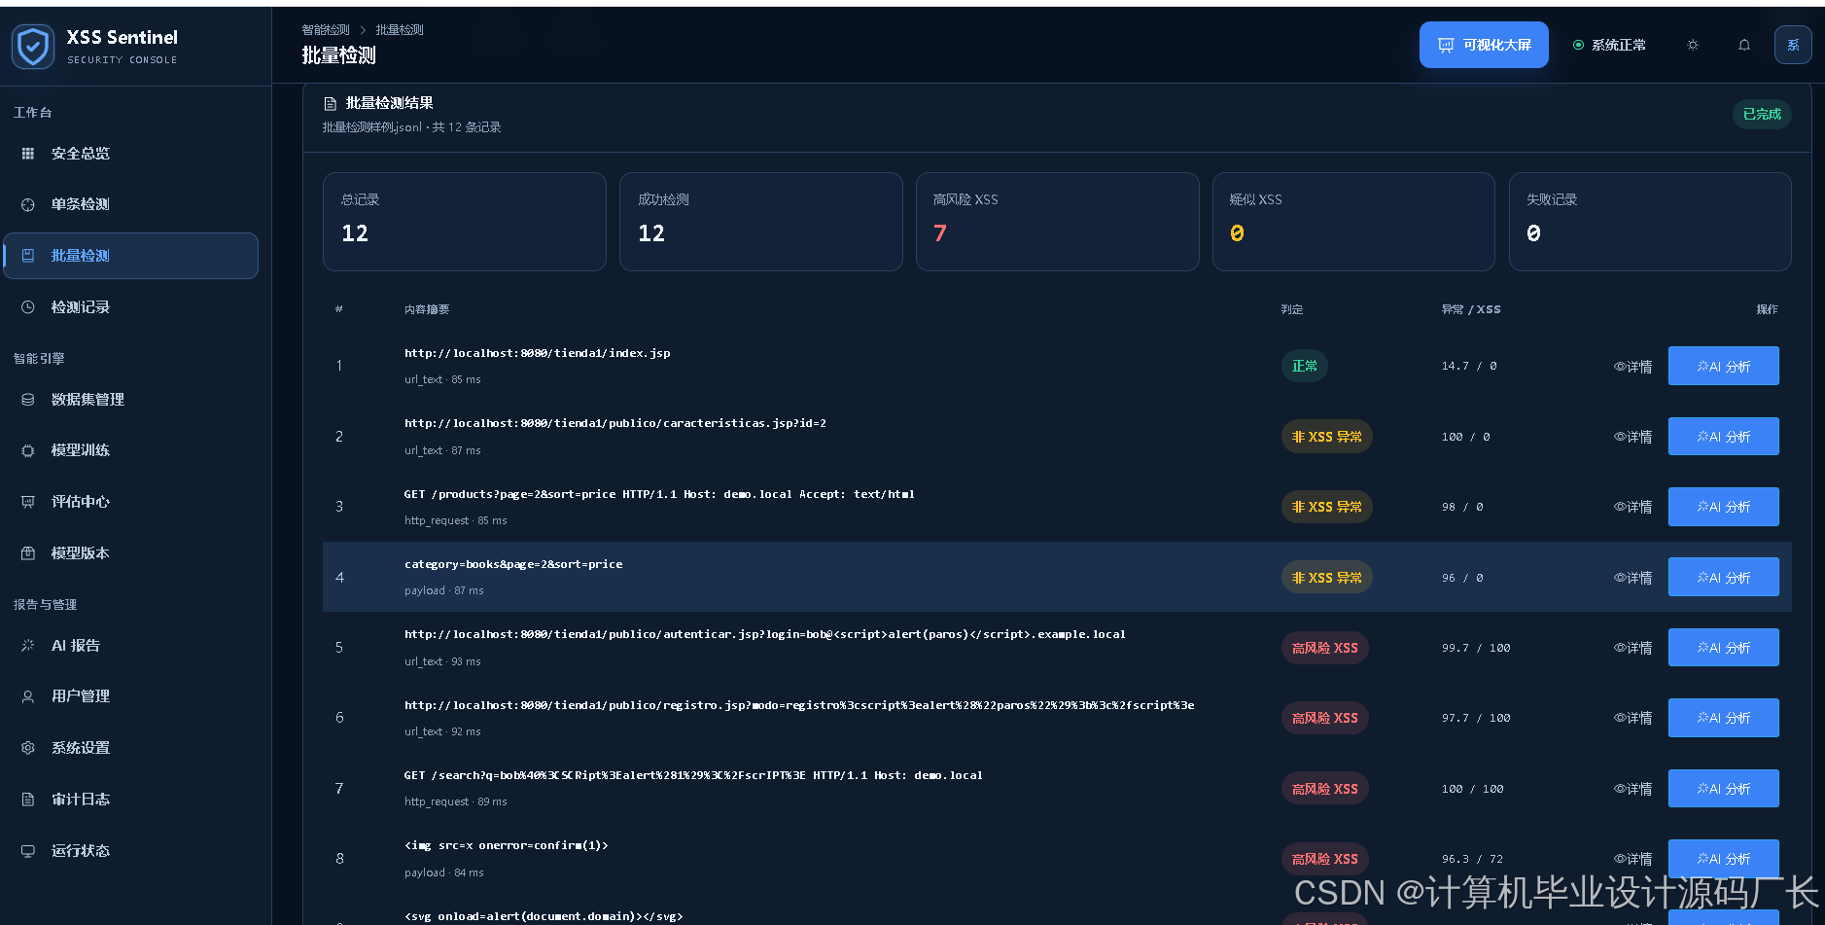Click 非 XSS 异常 badge in row 2
1825x925 pixels.
click(1327, 437)
